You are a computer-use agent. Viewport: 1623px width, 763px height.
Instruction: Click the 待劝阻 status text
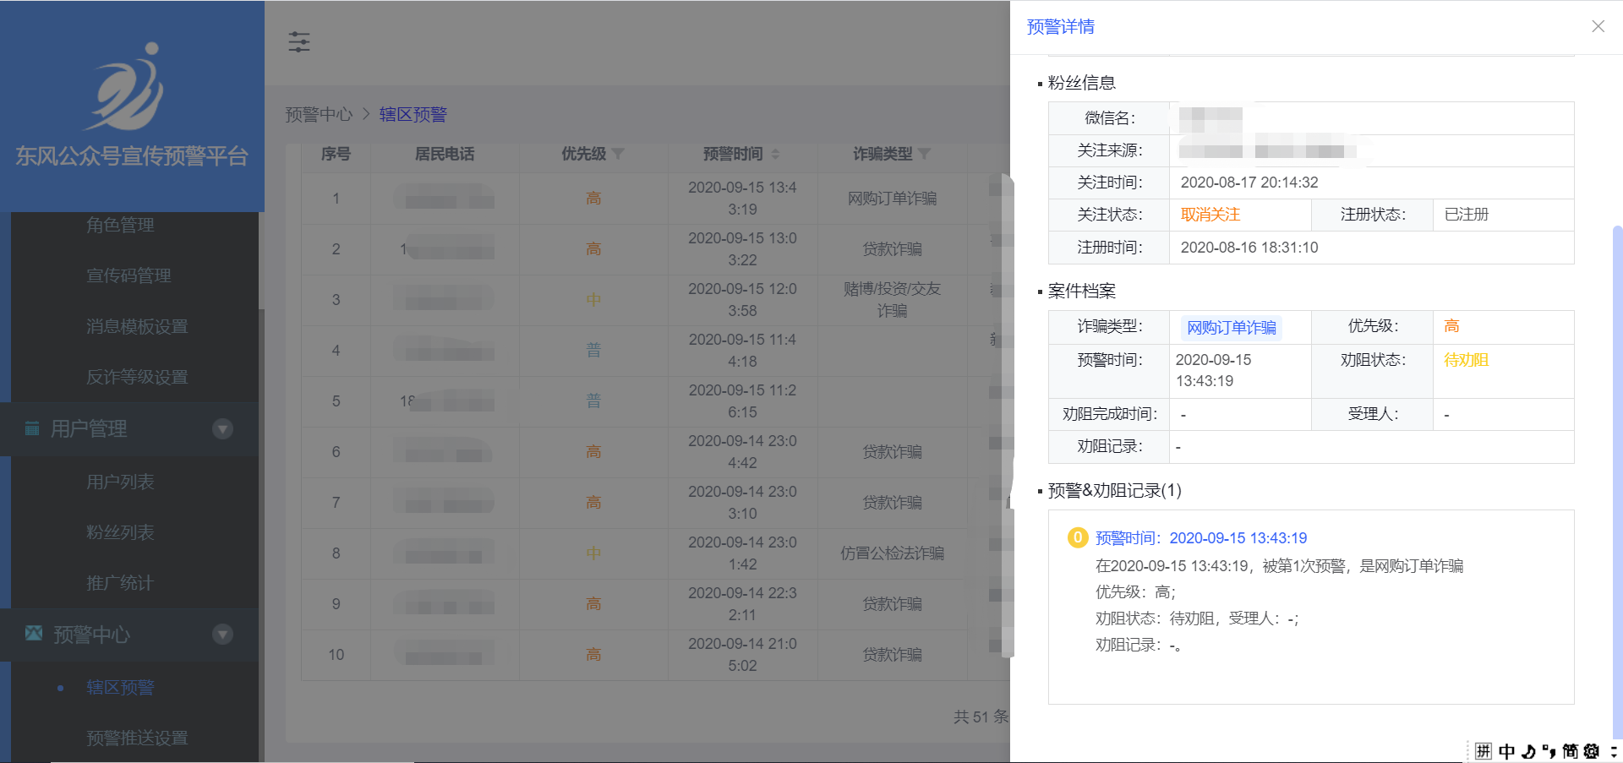coord(1466,360)
